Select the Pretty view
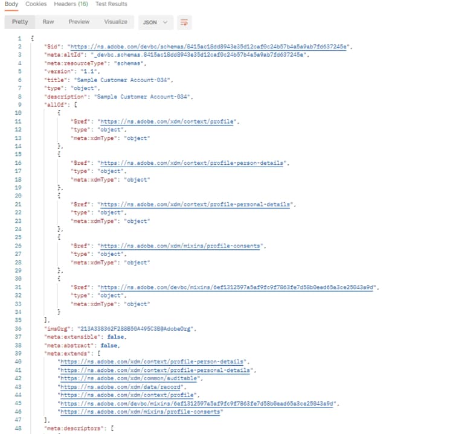Viewport: 453px width, 434px height. click(x=20, y=22)
